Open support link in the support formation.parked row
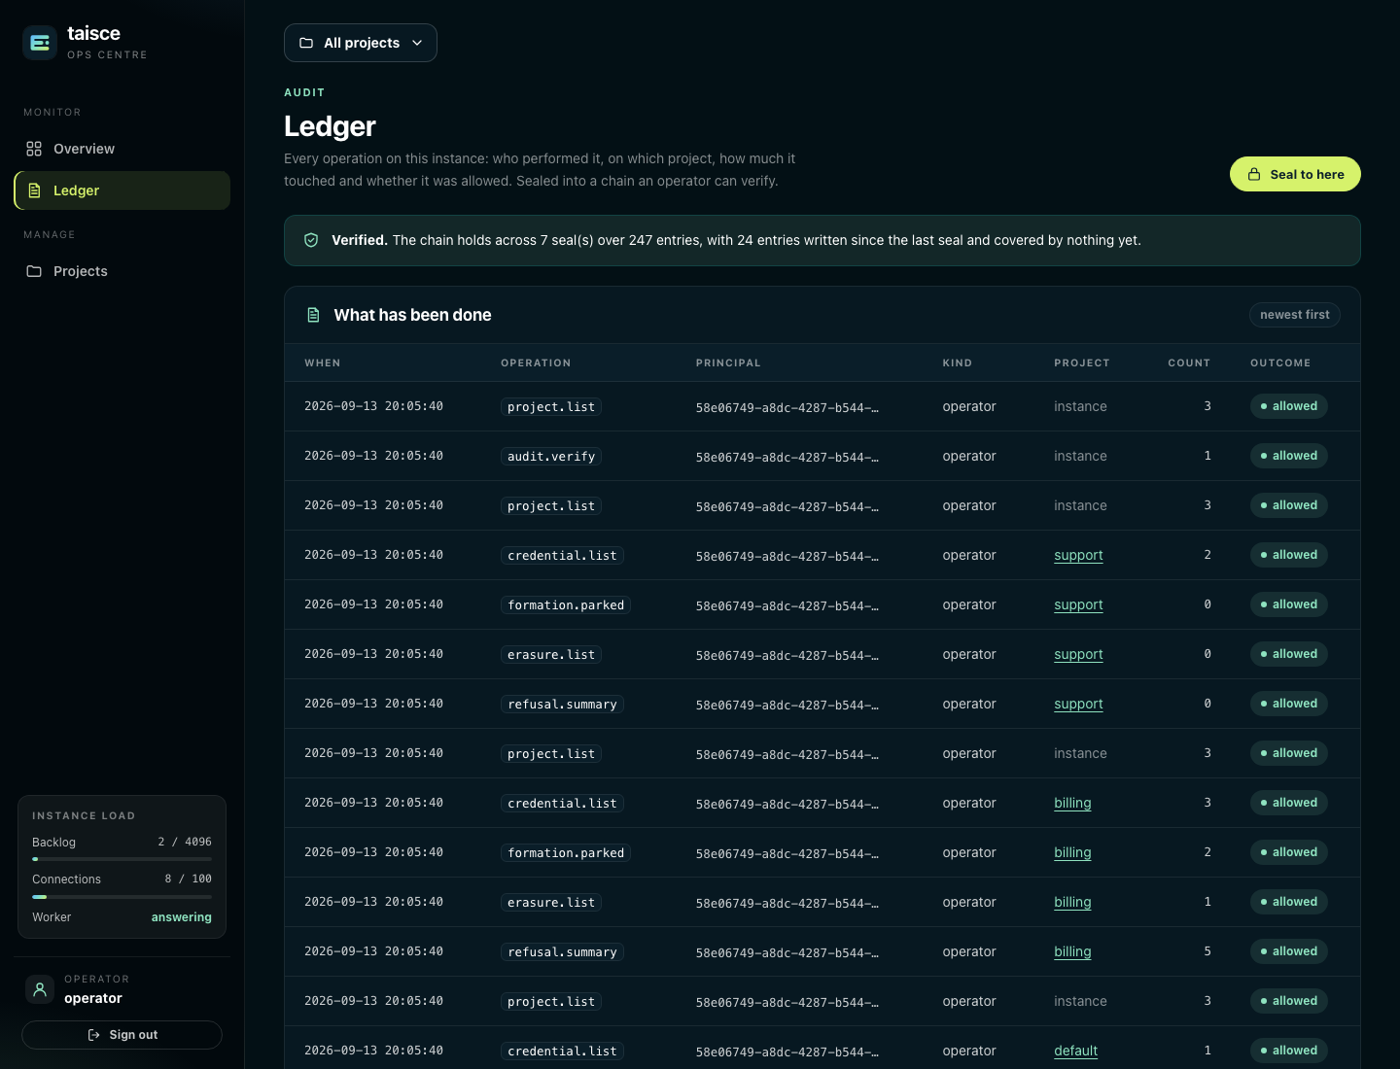The height and width of the screenshot is (1069, 1400). coord(1078,604)
